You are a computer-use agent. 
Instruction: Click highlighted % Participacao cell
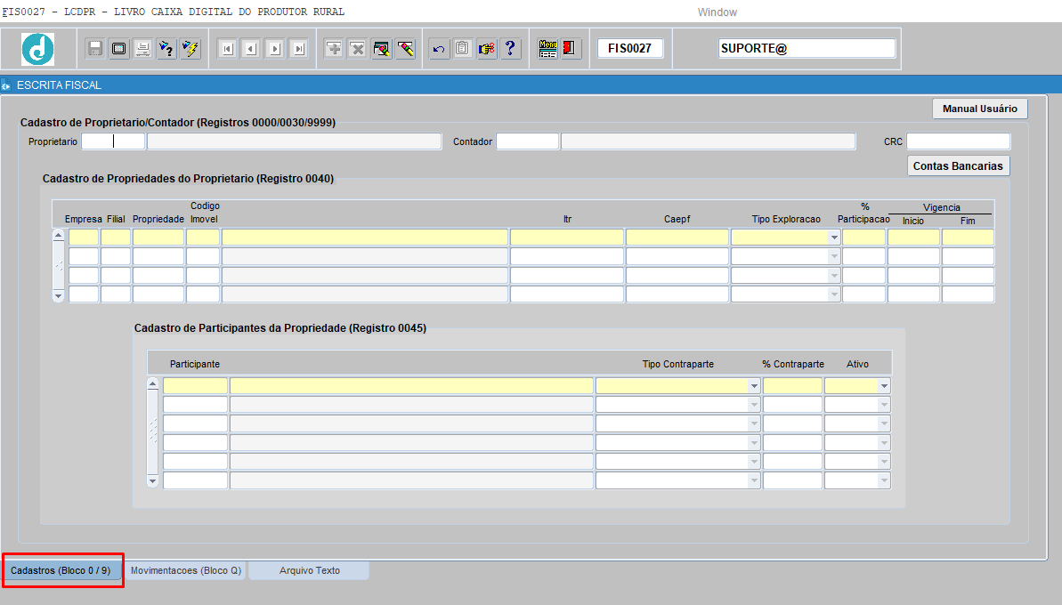(x=864, y=238)
